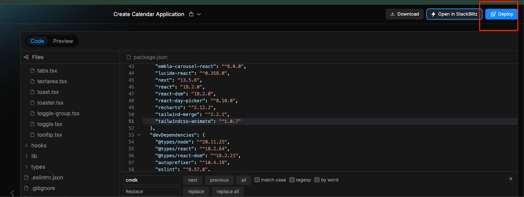Viewport: 524px width, 197px height.
Task: Click the Download button
Action: coord(404,14)
